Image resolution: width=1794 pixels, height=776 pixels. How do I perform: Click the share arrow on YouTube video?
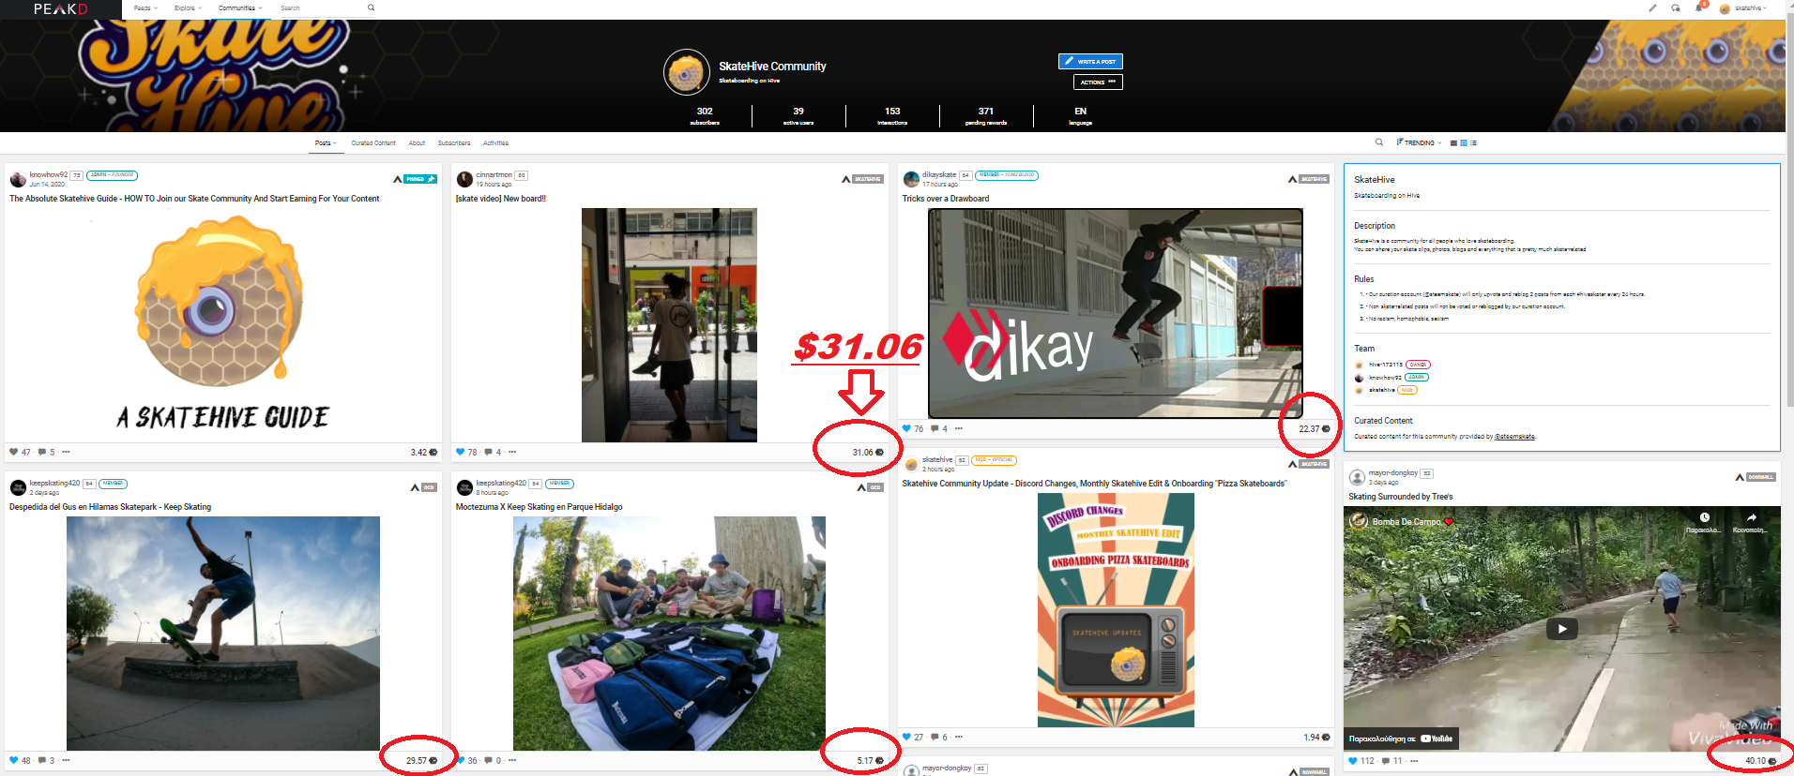pyautogui.click(x=1751, y=517)
